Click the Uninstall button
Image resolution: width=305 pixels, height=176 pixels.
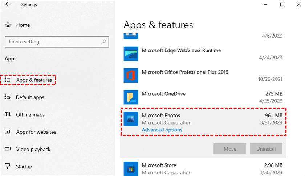click(x=266, y=149)
